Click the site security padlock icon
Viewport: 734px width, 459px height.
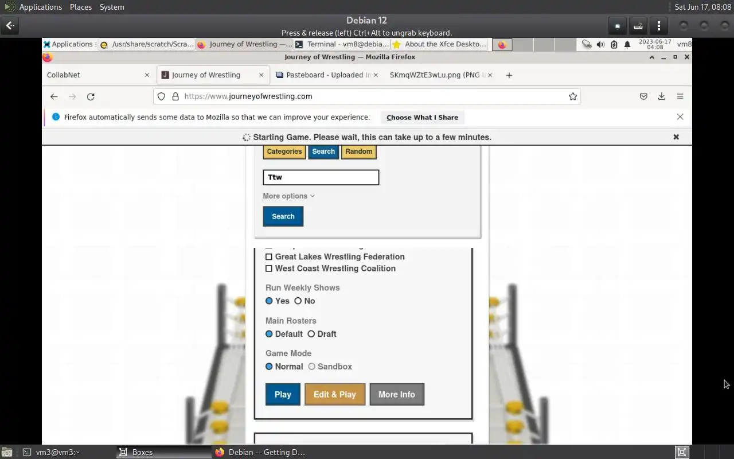(175, 96)
